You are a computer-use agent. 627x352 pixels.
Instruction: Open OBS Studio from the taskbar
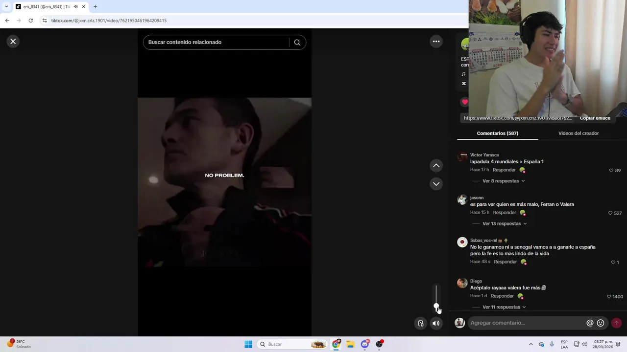point(379,344)
